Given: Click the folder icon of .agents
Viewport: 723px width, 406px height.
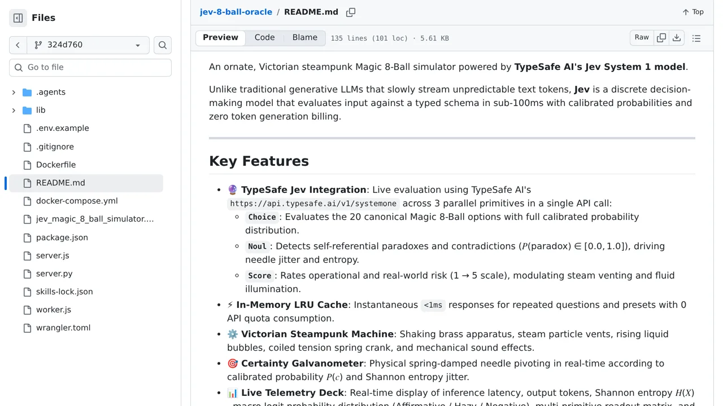Looking at the screenshot, I should [x=27, y=92].
